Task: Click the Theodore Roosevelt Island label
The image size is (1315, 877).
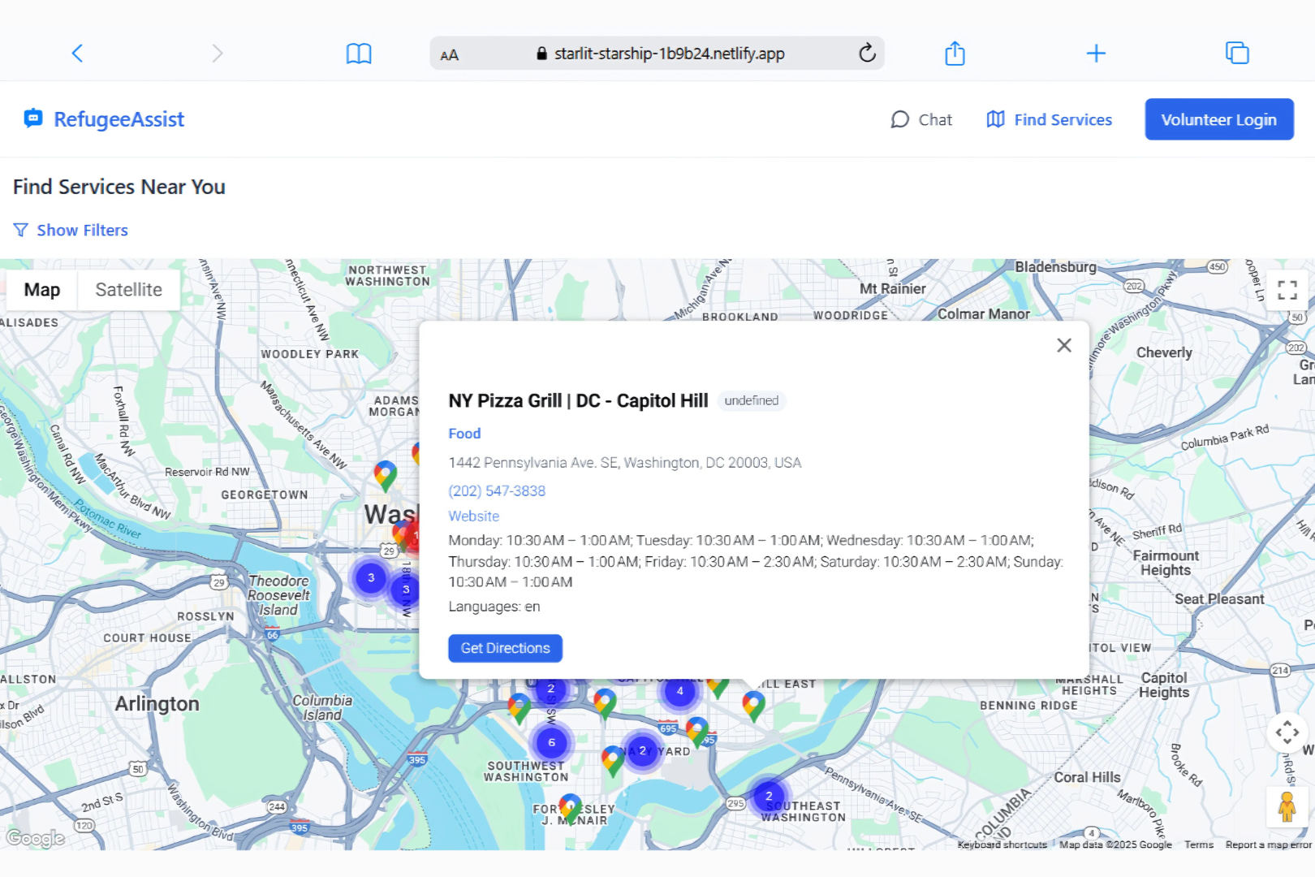Action: (279, 595)
